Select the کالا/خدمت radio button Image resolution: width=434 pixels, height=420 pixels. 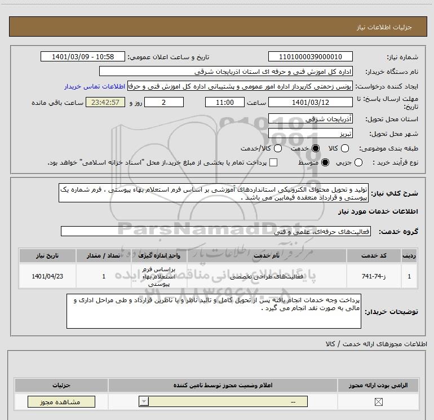tap(278, 148)
